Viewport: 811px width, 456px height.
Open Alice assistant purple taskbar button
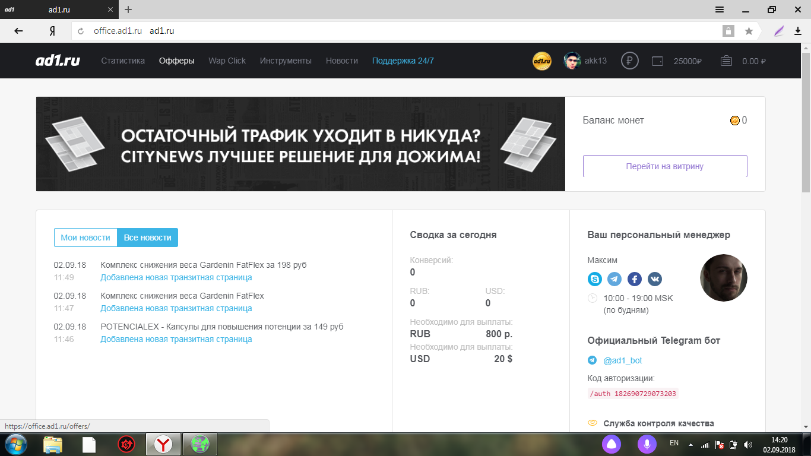point(612,444)
